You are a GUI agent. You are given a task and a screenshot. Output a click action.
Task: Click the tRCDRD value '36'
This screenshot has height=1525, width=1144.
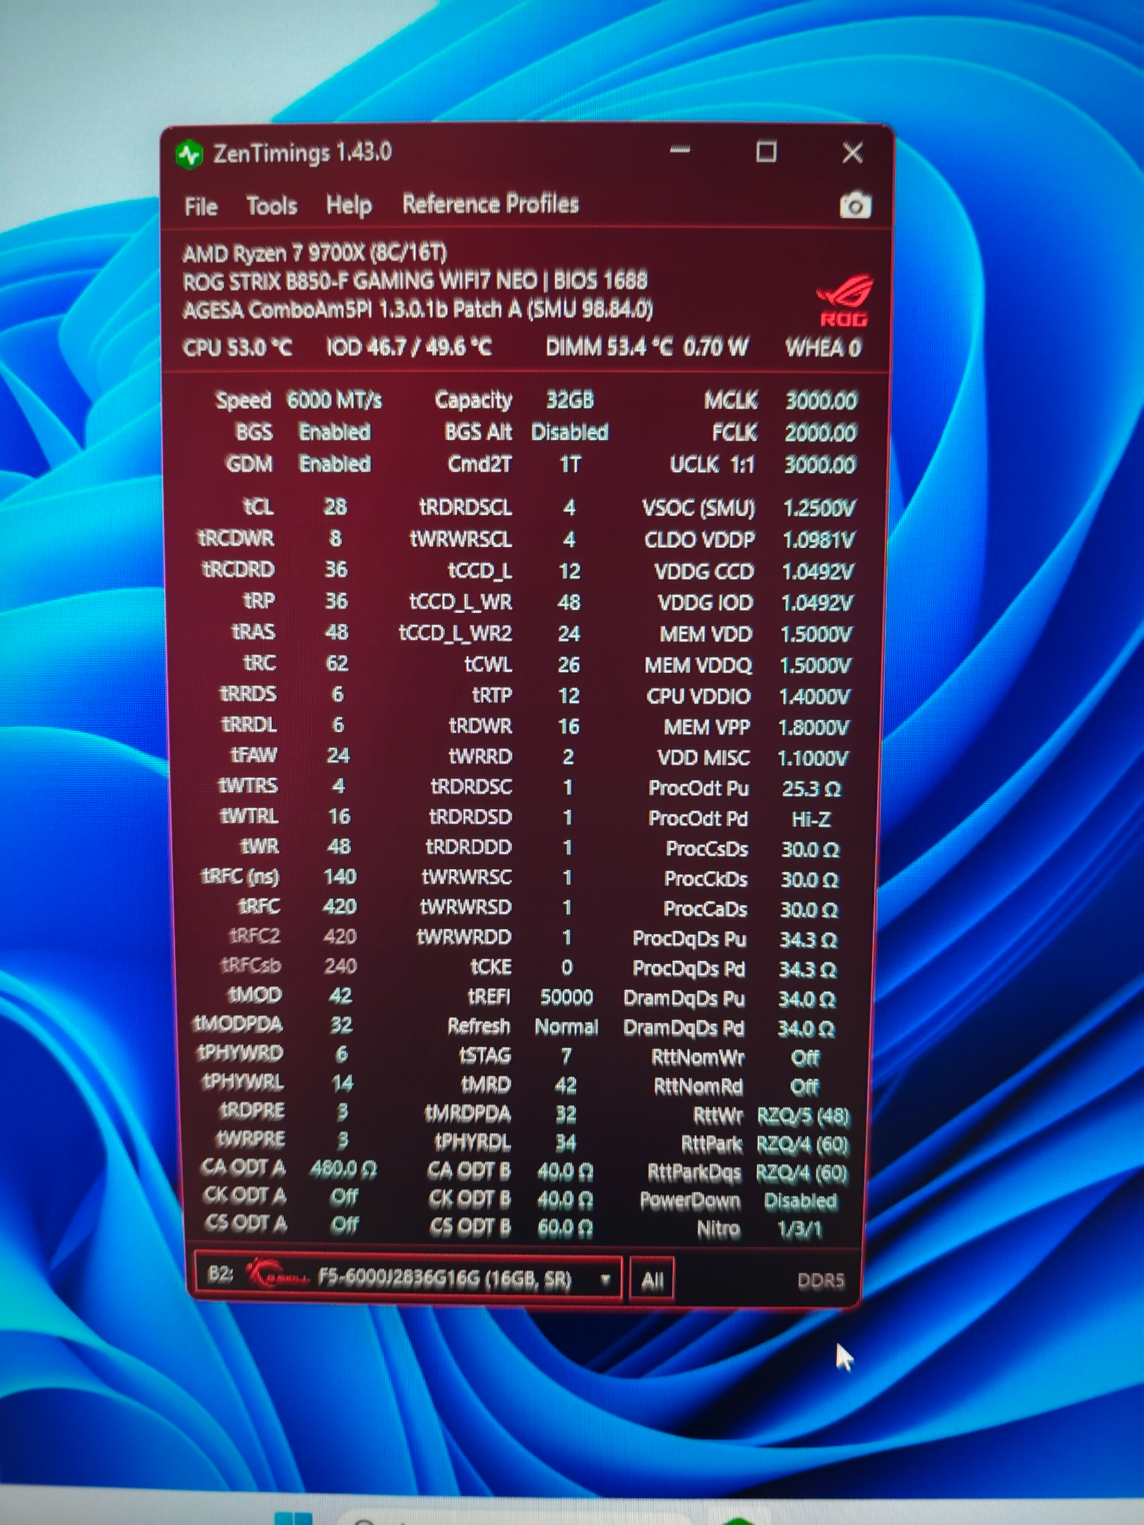point(335,570)
